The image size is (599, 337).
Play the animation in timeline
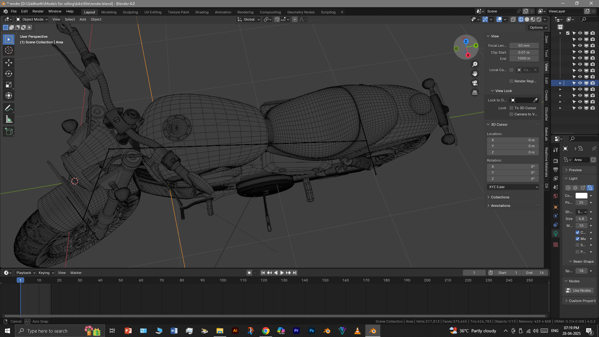point(282,273)
